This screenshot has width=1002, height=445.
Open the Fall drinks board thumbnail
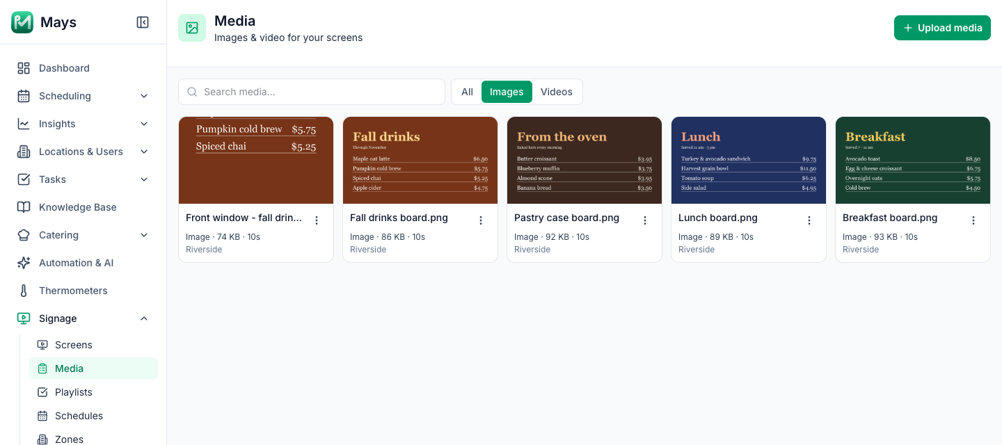coord(420,160)
